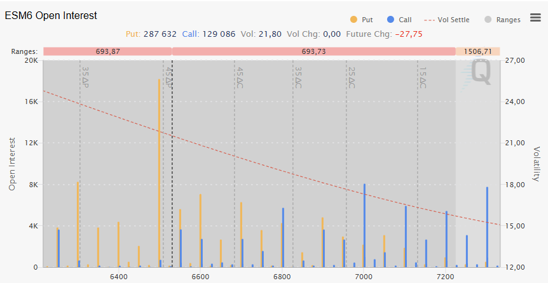Click the 35ΔP delta marker label
This screenshot has height=283, width=548.
pyautogui.click(x=85, y=78)
